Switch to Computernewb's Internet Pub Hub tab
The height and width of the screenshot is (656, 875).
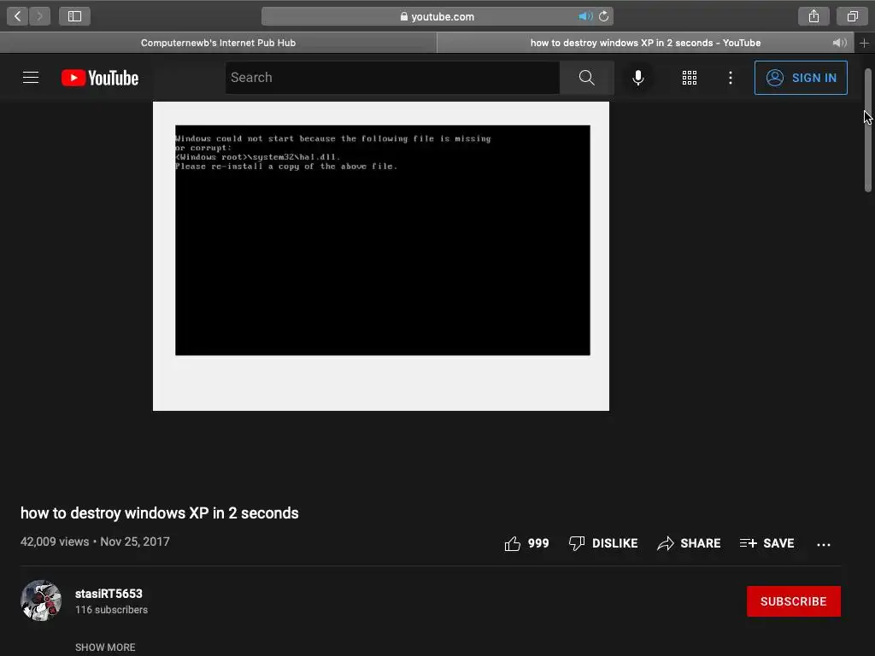pyautogui.click(x=218, y=43)
